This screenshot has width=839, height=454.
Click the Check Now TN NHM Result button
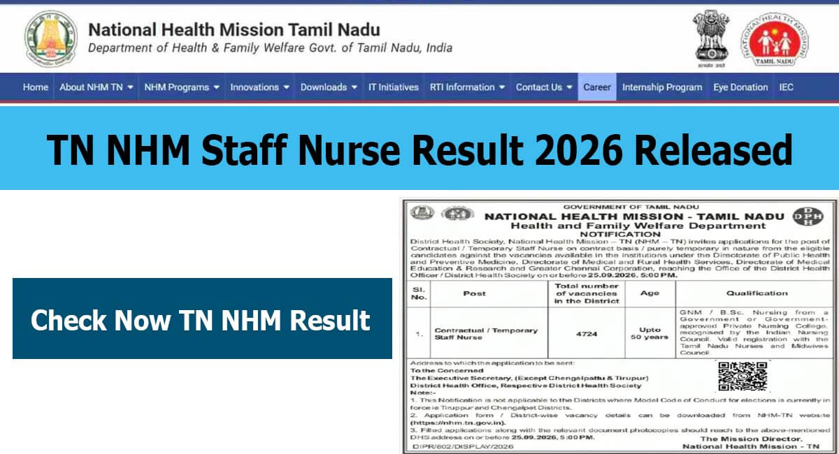coord(202,319)
